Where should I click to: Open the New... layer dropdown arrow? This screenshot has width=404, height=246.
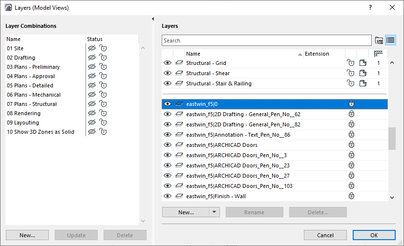point(214,212)
